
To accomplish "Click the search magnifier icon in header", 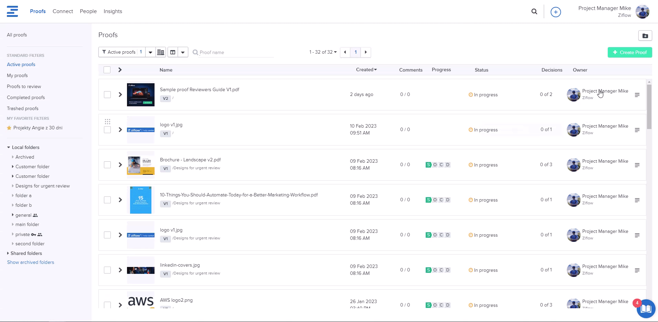I will click(x=534, y=11).
